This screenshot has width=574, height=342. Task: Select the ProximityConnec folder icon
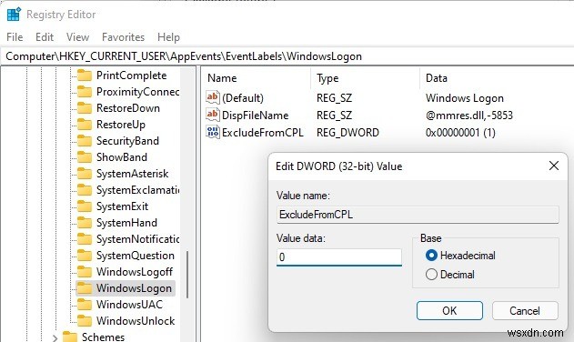(85, 92)
